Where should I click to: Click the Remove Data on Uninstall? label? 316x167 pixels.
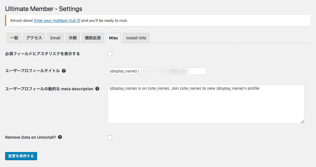(x=30, y=137)
